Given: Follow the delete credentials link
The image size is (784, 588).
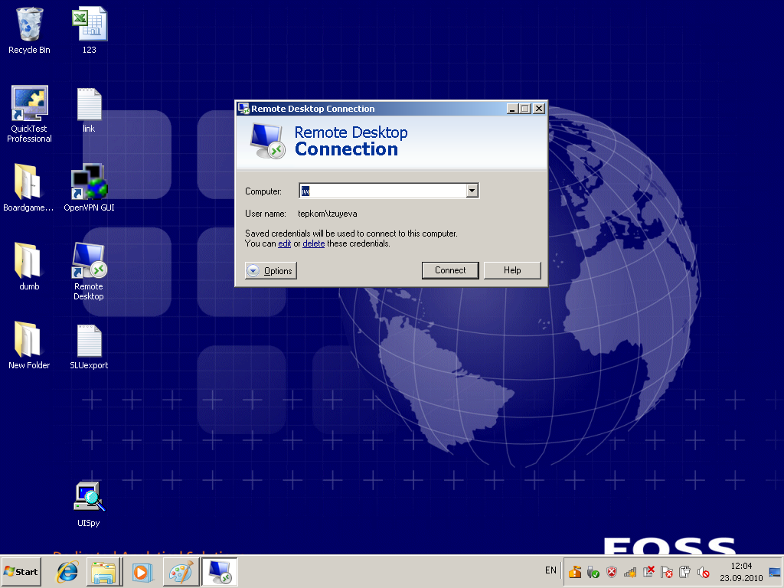Looking at the screenshot, I should (313, 243).
